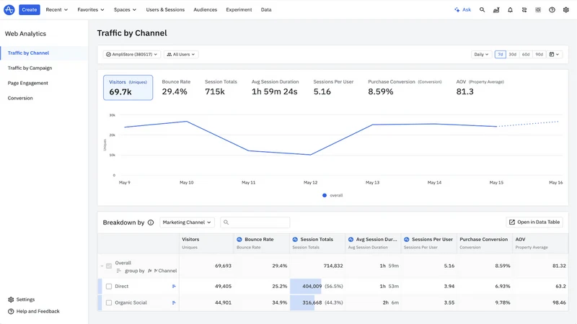Select Traffic by Campaign in sidebar
Image resolution: width=577 pixels, height=324 pixels.
point(30,68)
